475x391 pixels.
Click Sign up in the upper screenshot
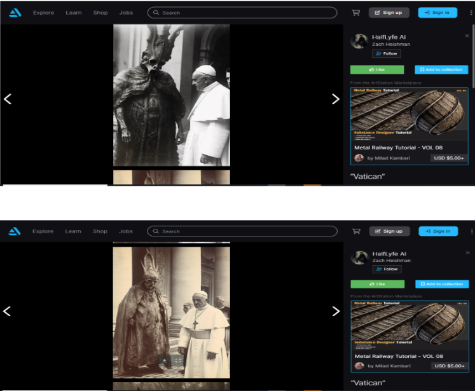tap(389, 13)
